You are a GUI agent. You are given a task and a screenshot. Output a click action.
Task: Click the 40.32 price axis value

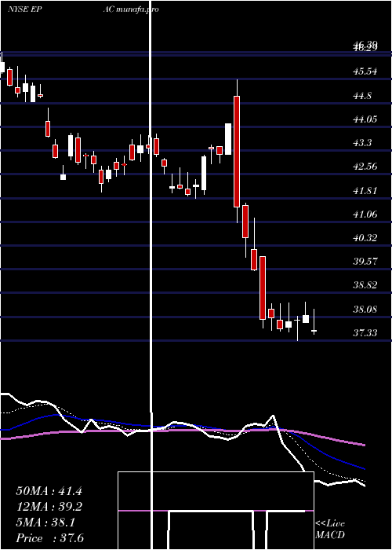coord(365,238)
